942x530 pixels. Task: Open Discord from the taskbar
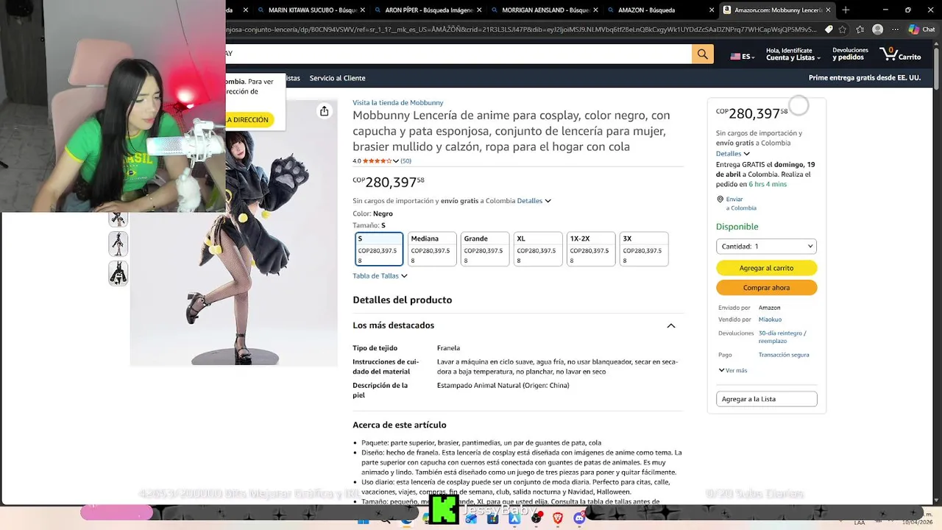[x=579, y=518]
